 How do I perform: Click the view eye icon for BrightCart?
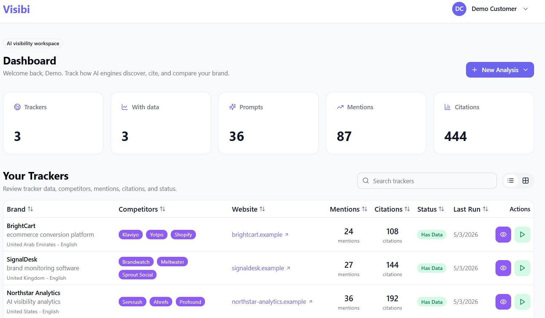(x=503, y=235)
